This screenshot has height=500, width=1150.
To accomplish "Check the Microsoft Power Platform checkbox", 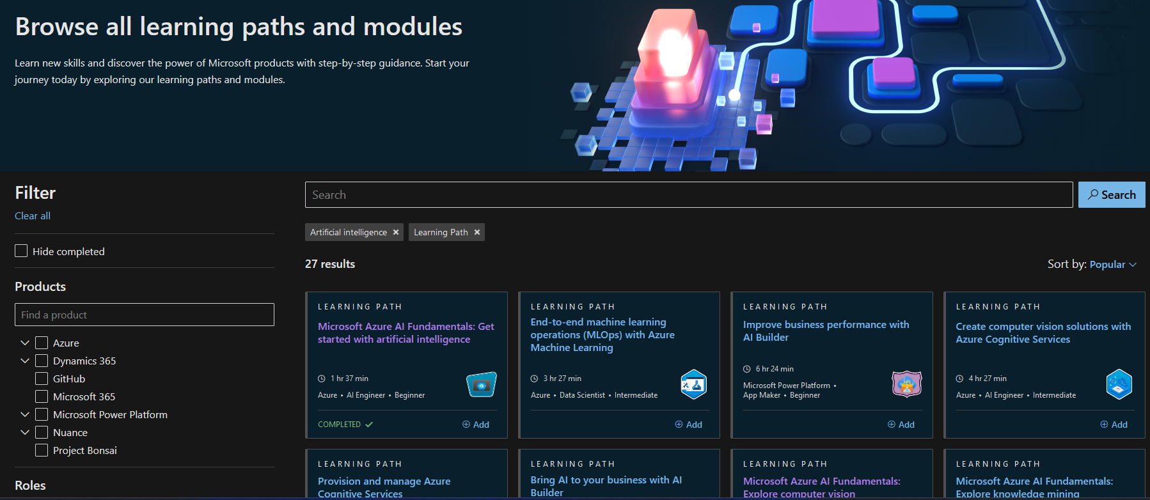I will point(42,414).
